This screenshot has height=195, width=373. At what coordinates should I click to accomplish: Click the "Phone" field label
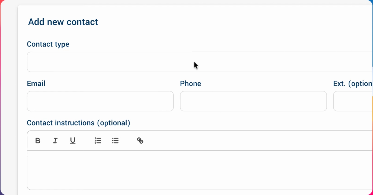pos(191,83)
